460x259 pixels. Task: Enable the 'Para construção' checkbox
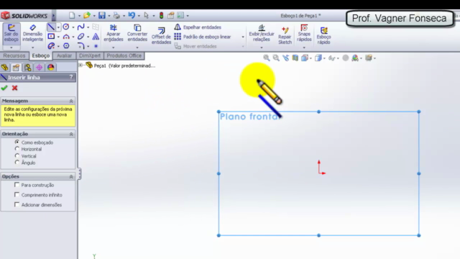17,185
